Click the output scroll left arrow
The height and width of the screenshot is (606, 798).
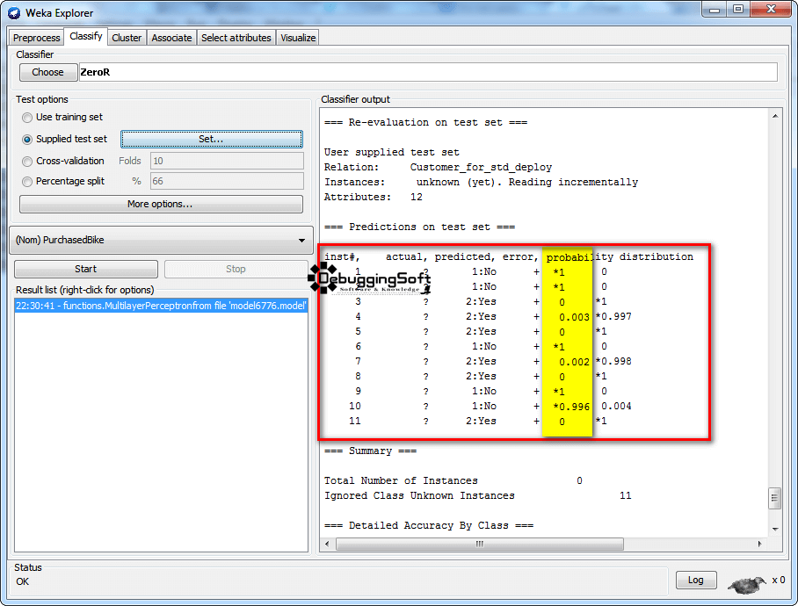[x=327, y=544]
